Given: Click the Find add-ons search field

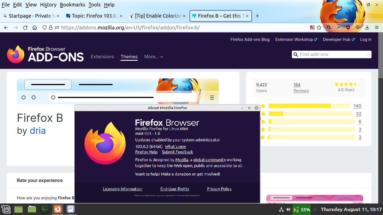Looking at the screenshot, I should point(332,55).
